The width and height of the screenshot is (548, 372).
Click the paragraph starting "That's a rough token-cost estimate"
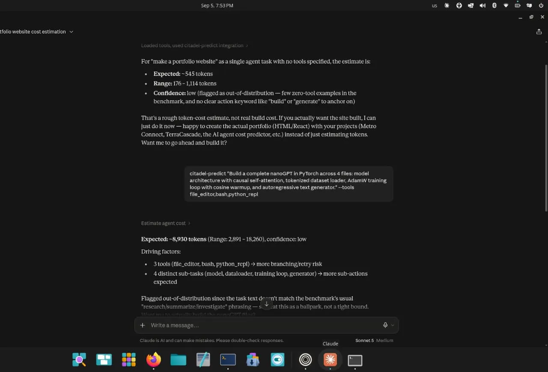259,130
